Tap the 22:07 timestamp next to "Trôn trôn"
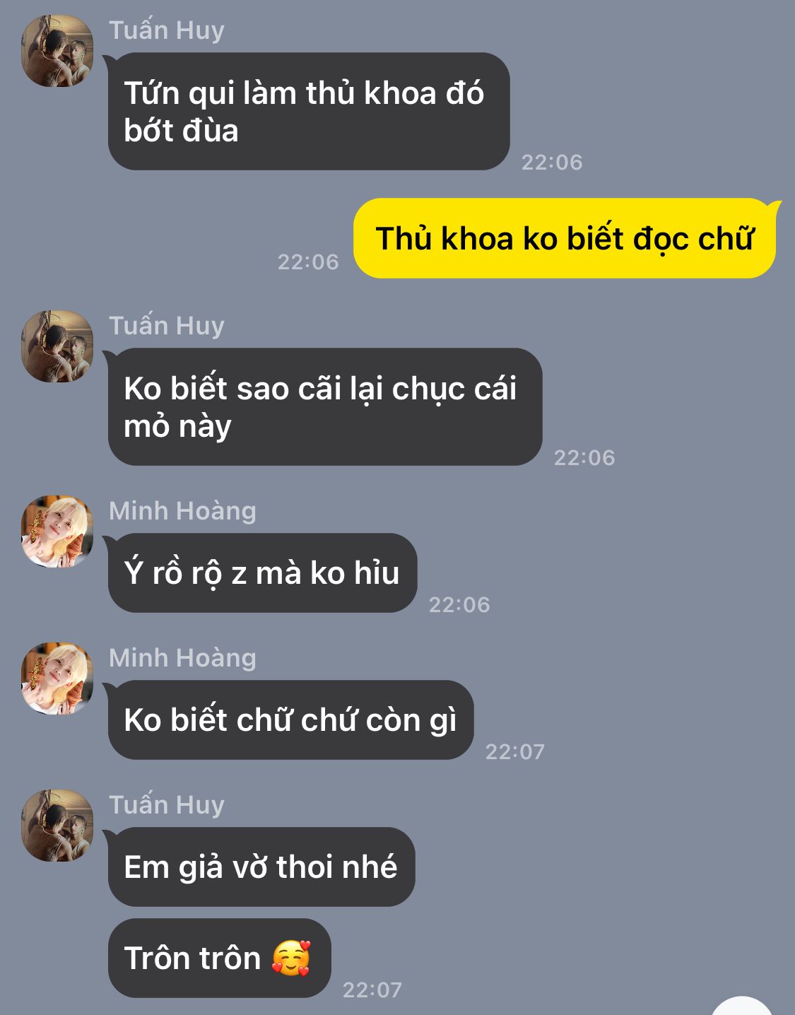795x1015 pixels. pyautogui.click(x=372, y=990)
